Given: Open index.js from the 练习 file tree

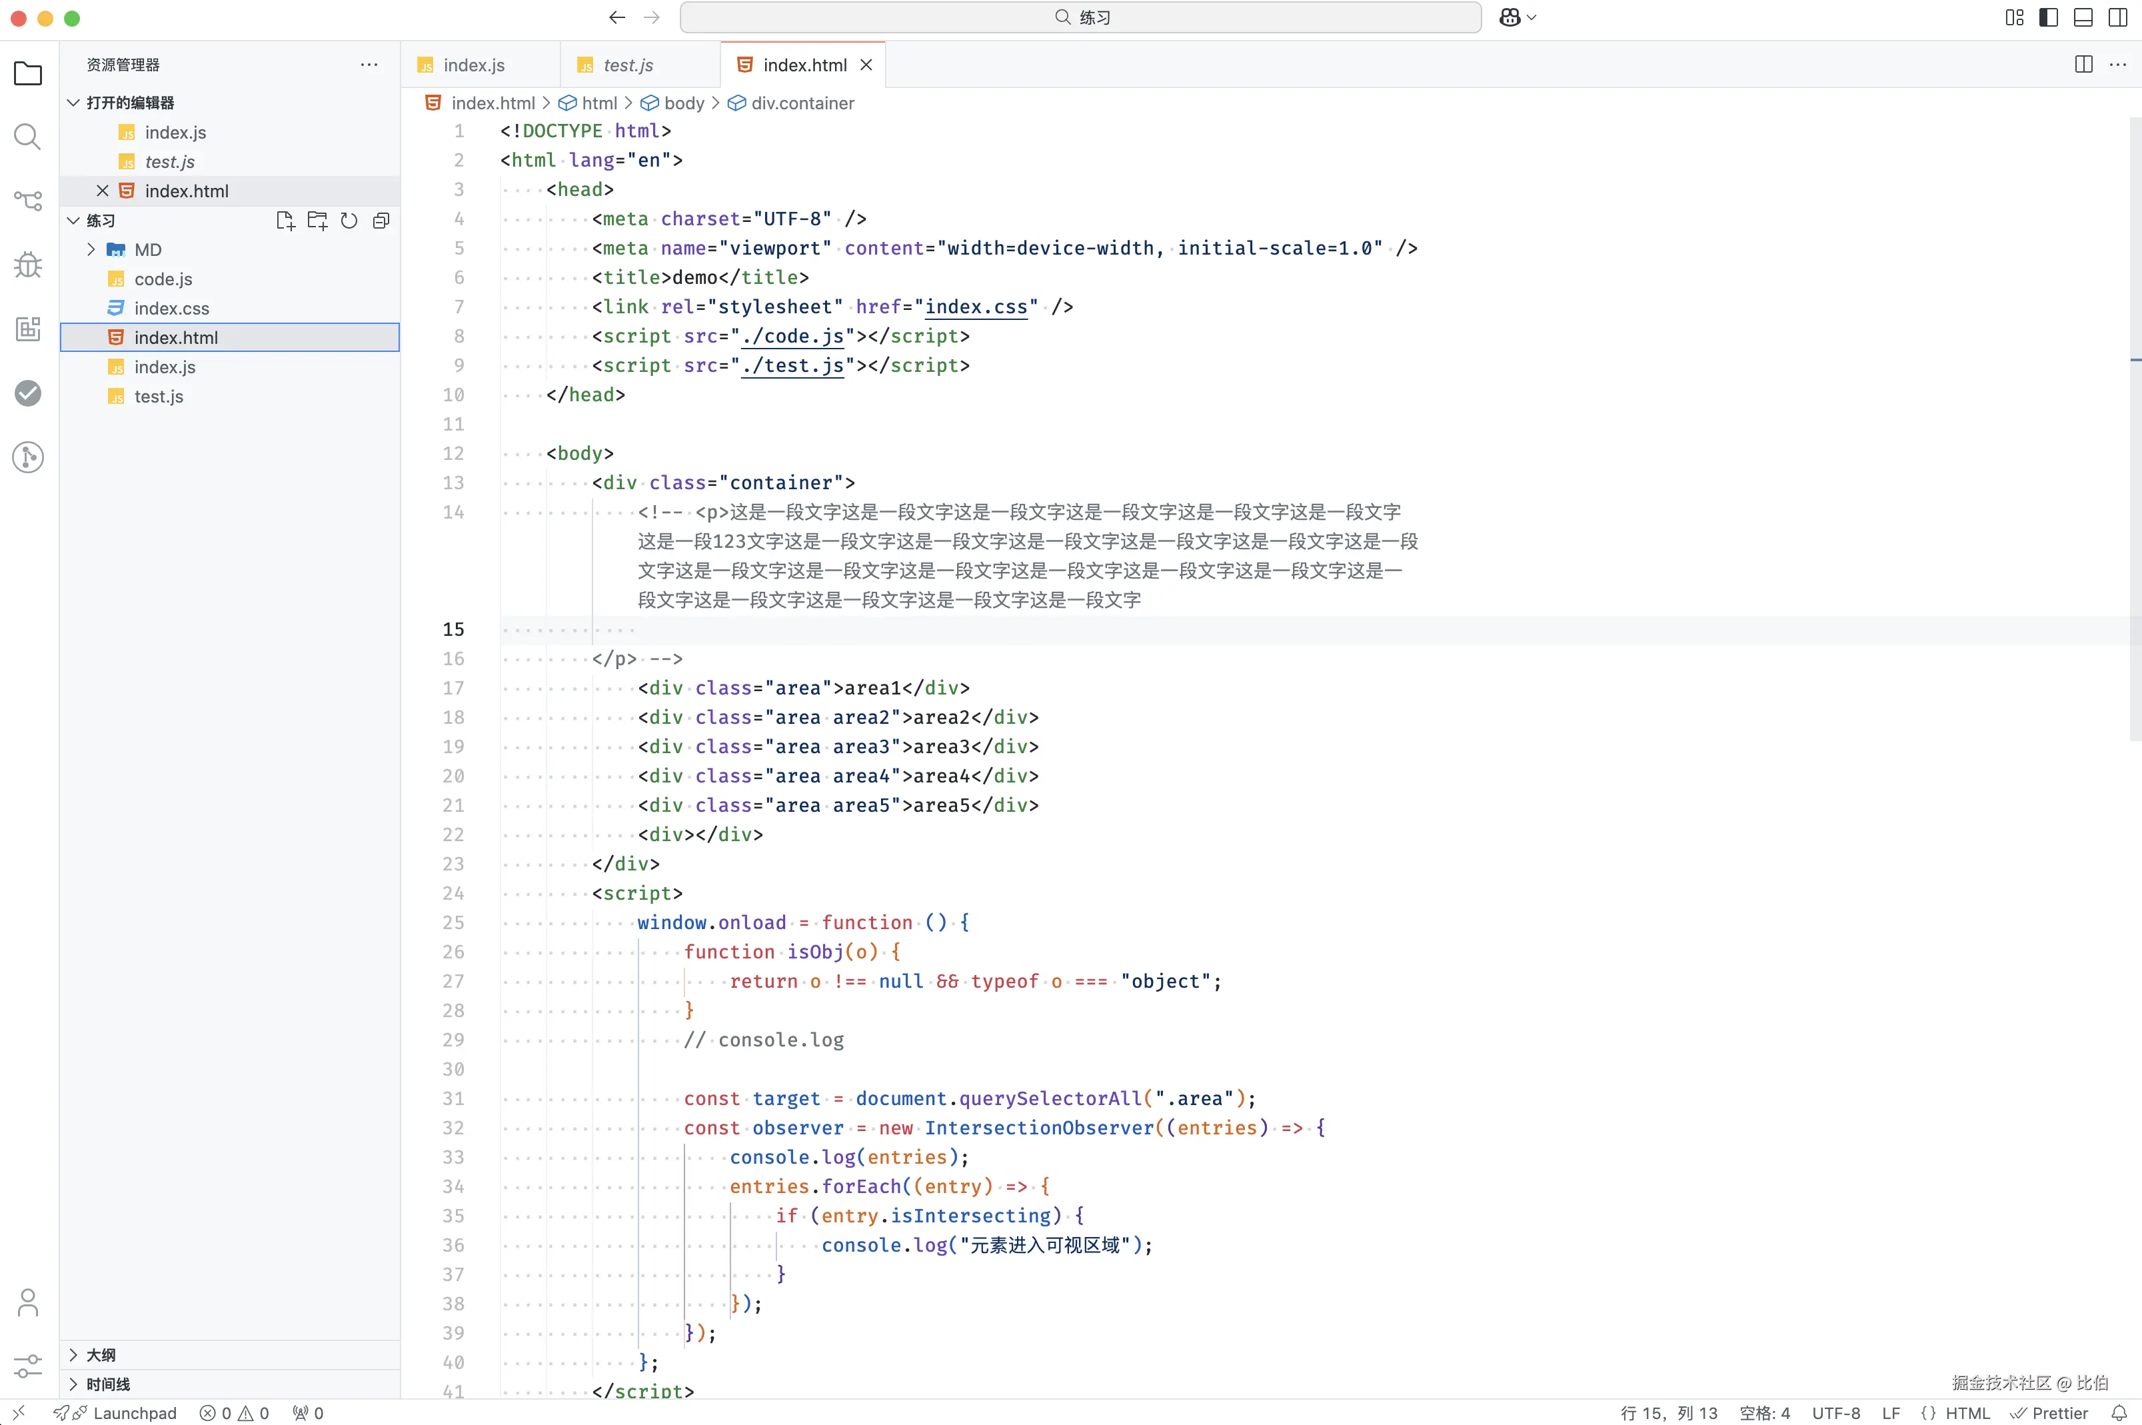Looking at the screenshot, I should [230, 367].
